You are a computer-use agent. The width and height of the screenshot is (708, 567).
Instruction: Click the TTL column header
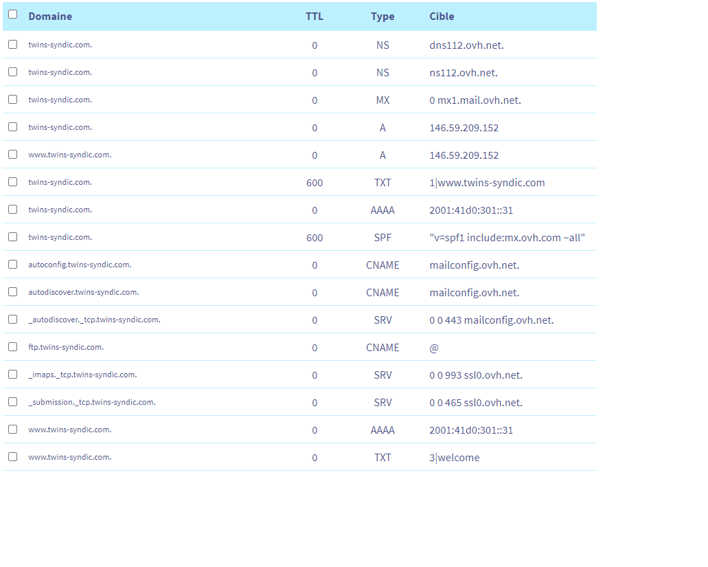[315, 16]
